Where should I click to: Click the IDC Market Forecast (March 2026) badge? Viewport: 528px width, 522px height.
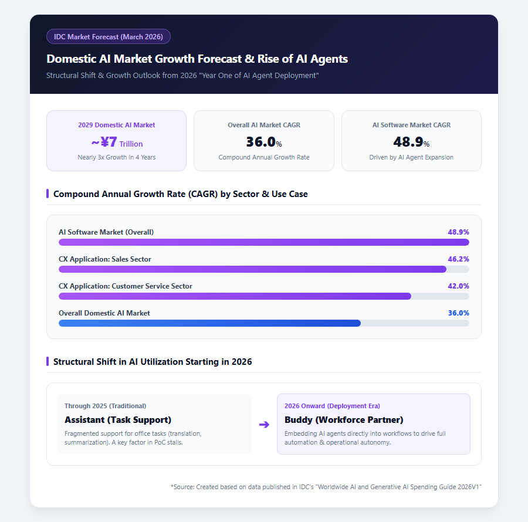(109, 37)
